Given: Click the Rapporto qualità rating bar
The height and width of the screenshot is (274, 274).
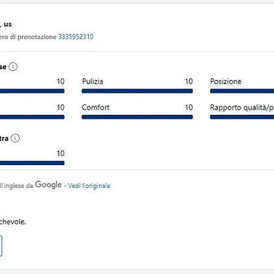Looking at the screenshot, I should (x=242, y=117).
